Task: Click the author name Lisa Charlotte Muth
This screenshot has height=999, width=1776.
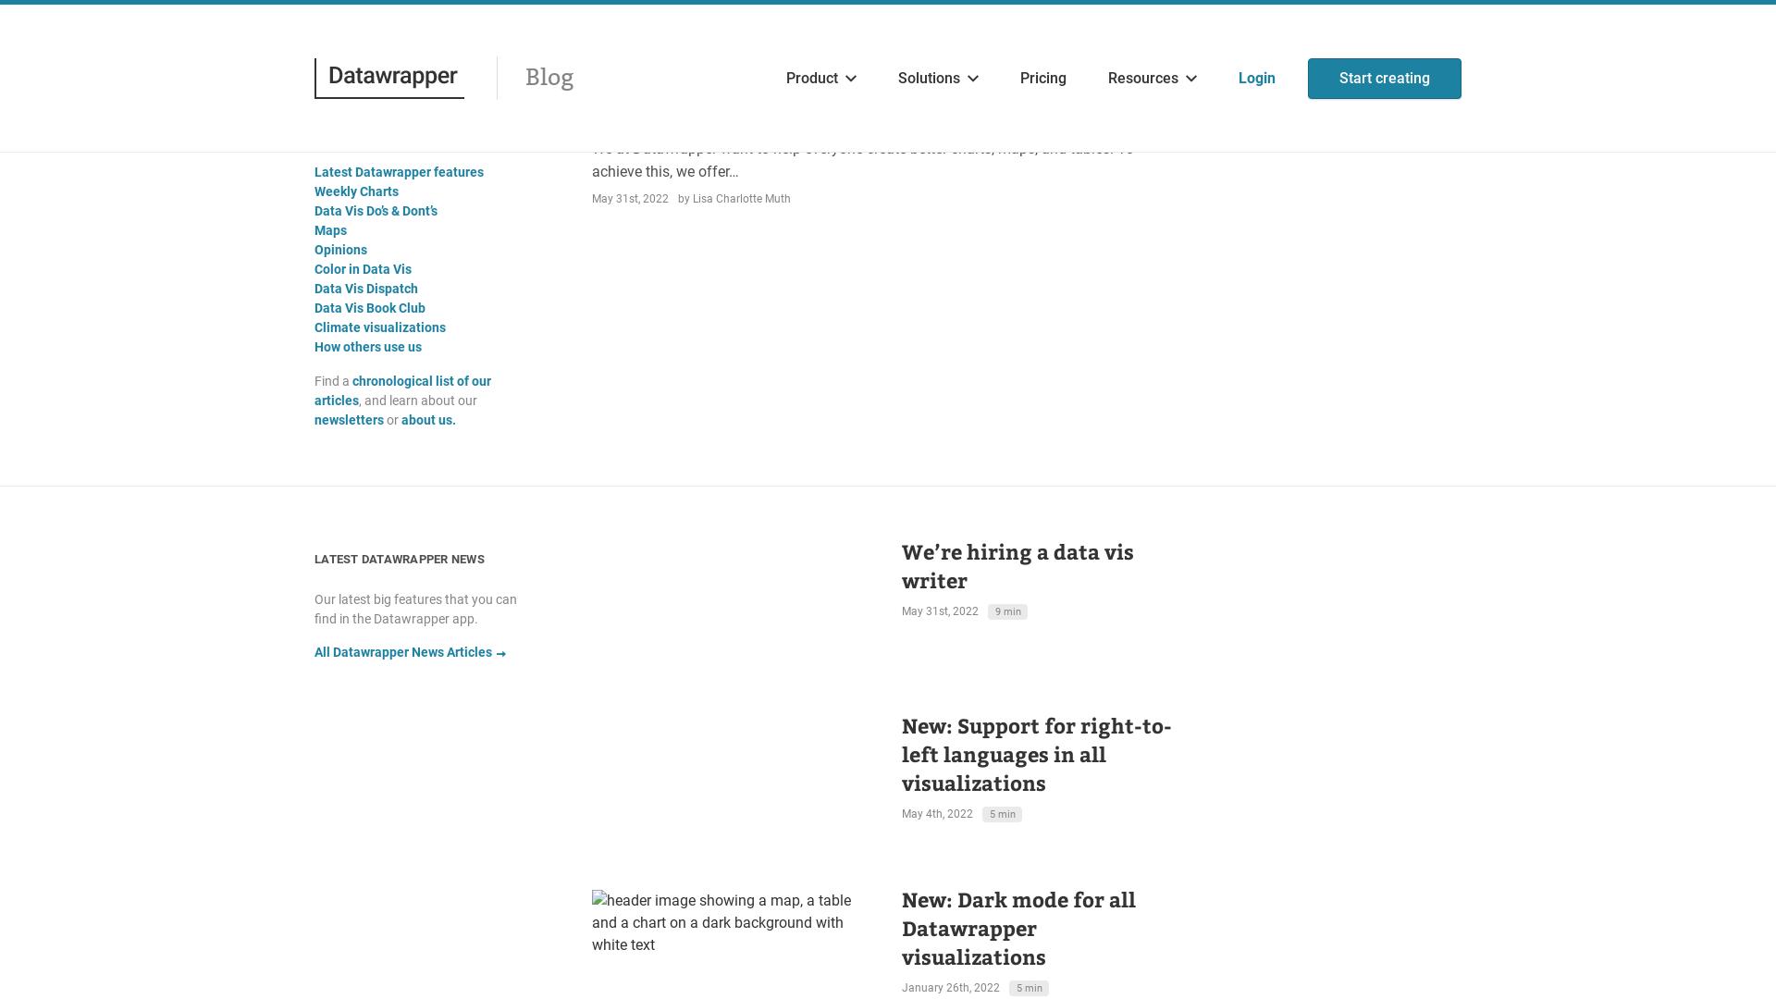Action: [x=741, y=199]
